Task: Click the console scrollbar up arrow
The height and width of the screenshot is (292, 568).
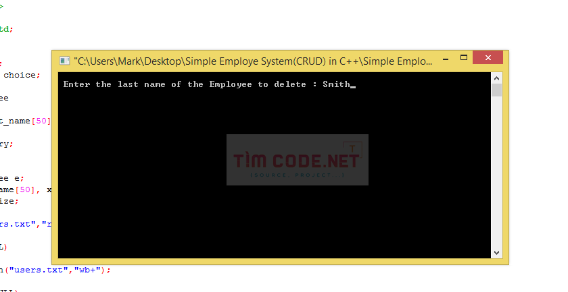Action: [x=496, y=78]
